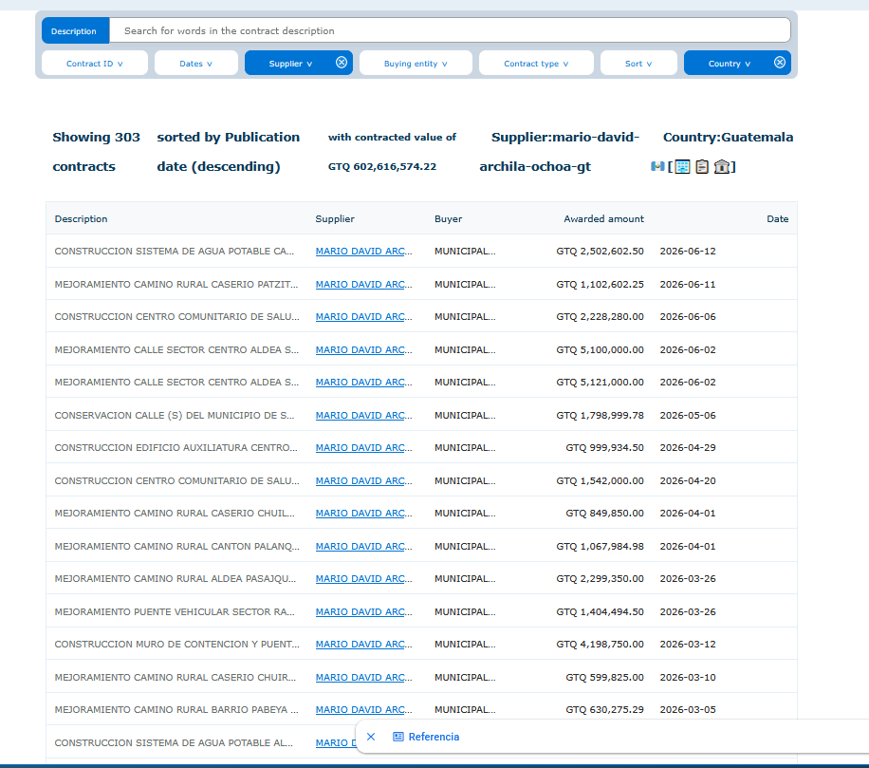
Task: Open supplier link in GTQ 1,542,000.00 row
Action: coord(363,480)
